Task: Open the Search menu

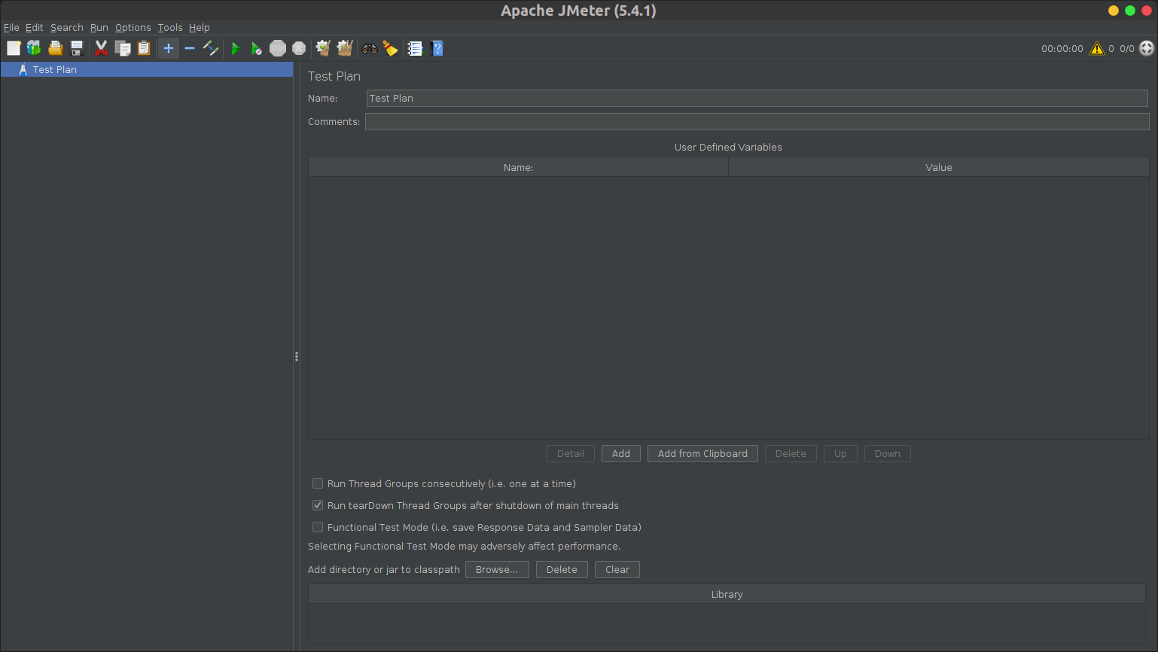Action: 67,27
